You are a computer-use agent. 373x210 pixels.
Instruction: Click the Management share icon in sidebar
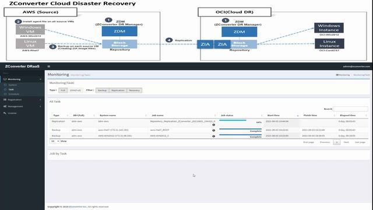[x=5, y=106]
